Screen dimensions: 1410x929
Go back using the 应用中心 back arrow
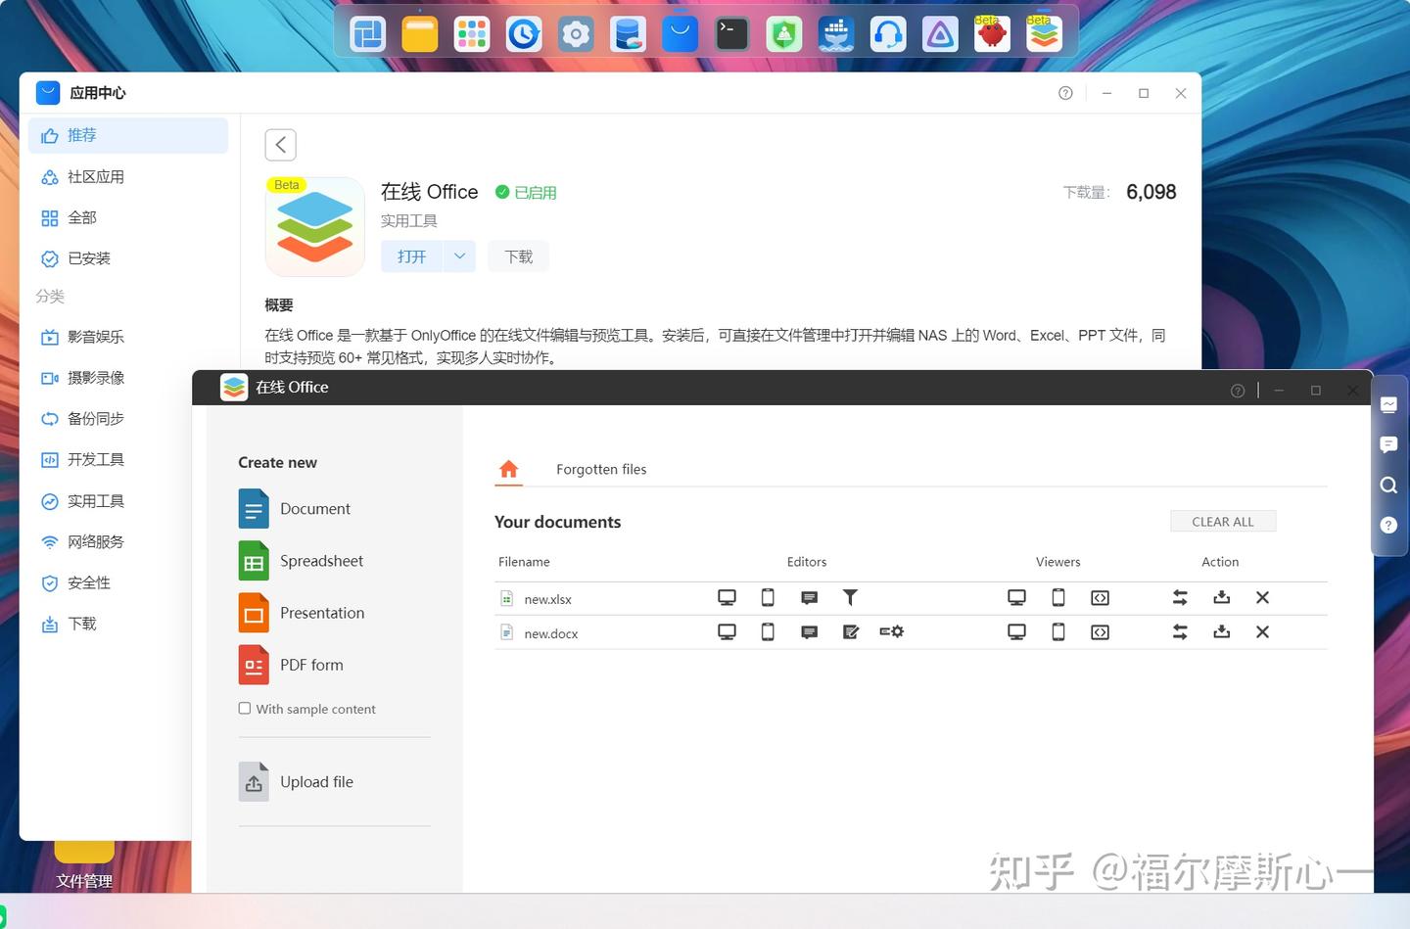tap(280, 145)
